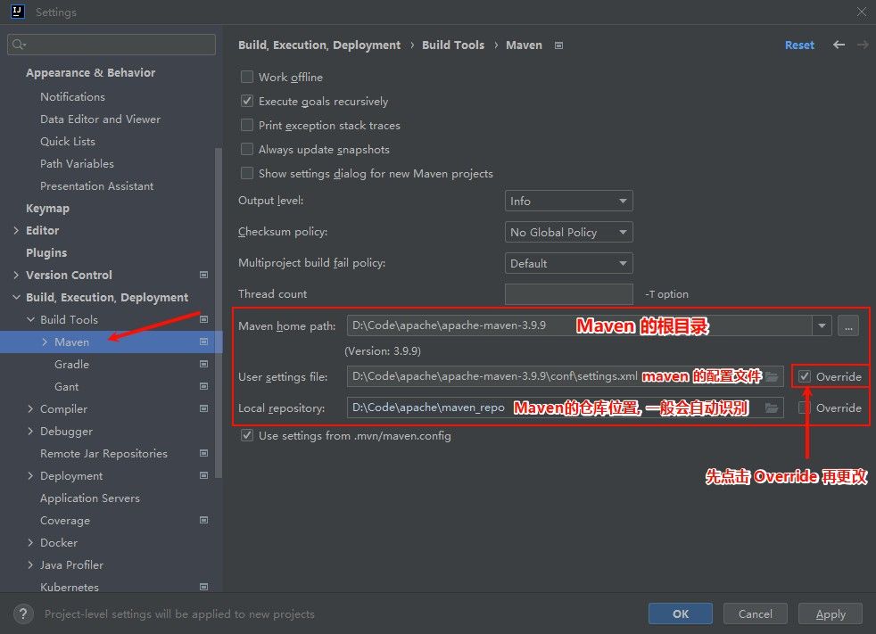The height and width of the screenshot is (634, 876).
Task: Click the project settings icon after Maven breadcrumb
Action: point(558,45)
